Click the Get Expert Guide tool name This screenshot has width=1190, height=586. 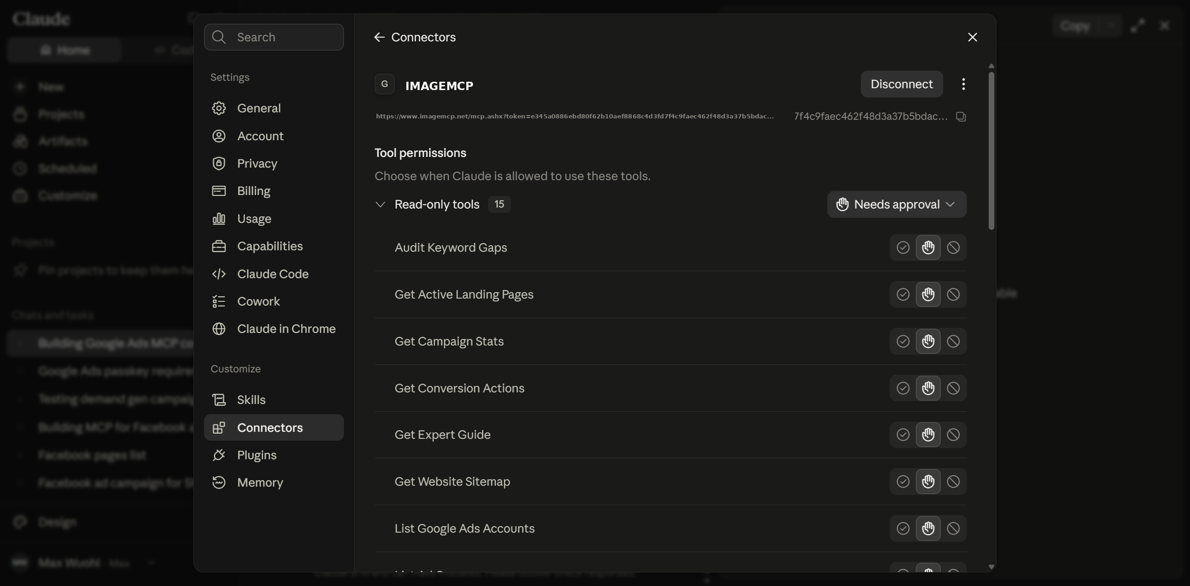tap(443, 435)
